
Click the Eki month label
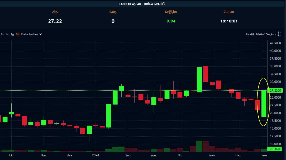(x=11, y=155)
